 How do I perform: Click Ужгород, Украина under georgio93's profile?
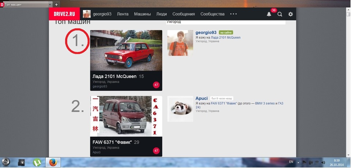pos(207,41)
